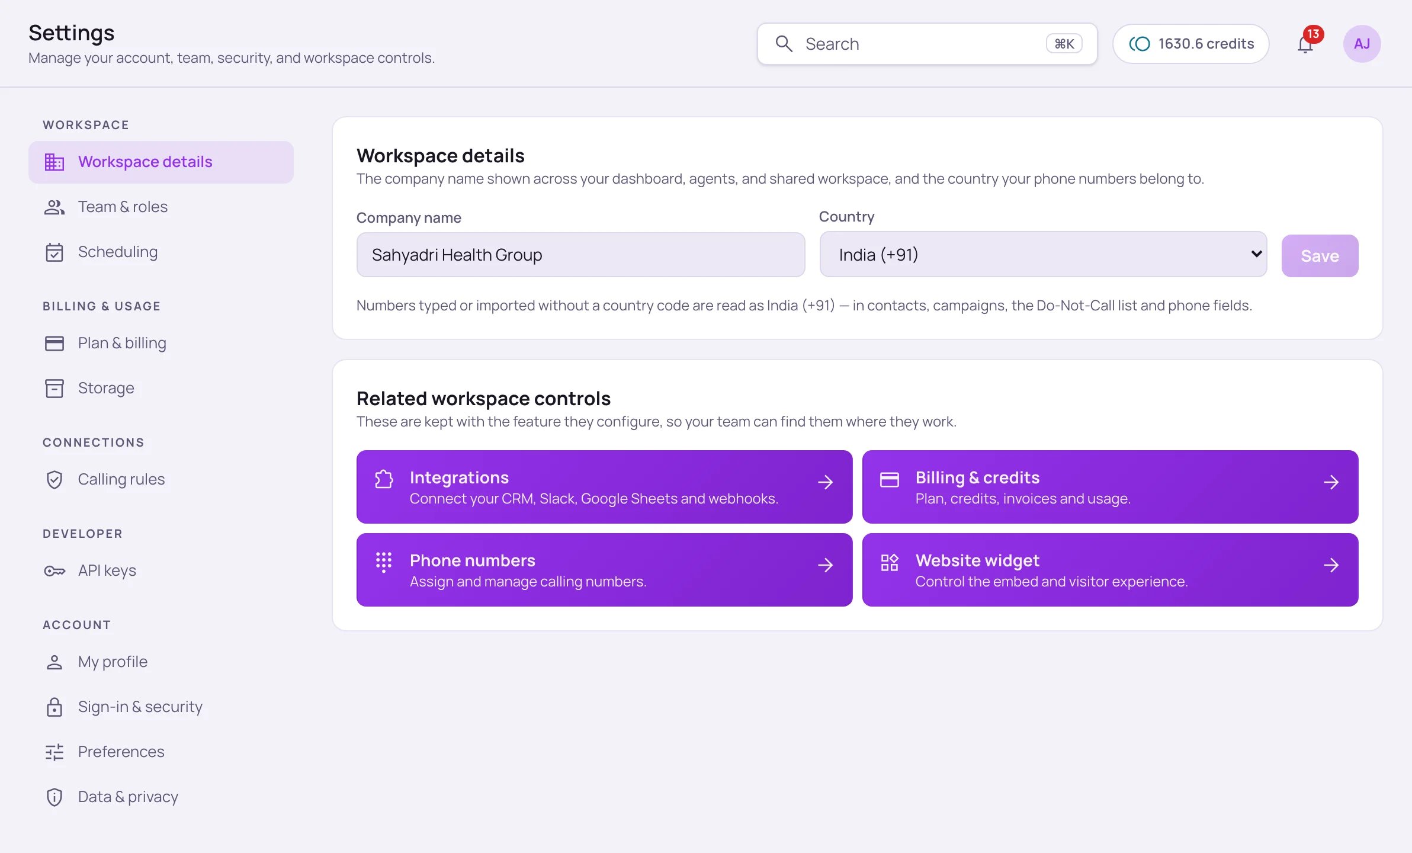This screenshot has width=1412, height=853.
Task: Click the My profile person icon
Action: [x=54, y=662]
